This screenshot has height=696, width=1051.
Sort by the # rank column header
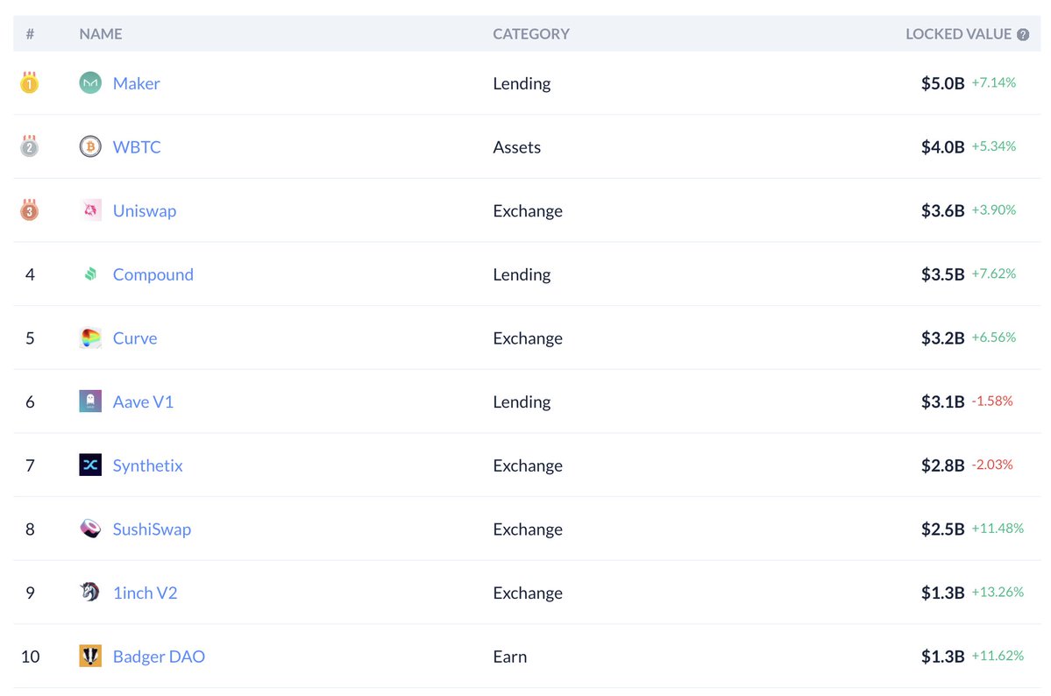(x=30, y=33)
